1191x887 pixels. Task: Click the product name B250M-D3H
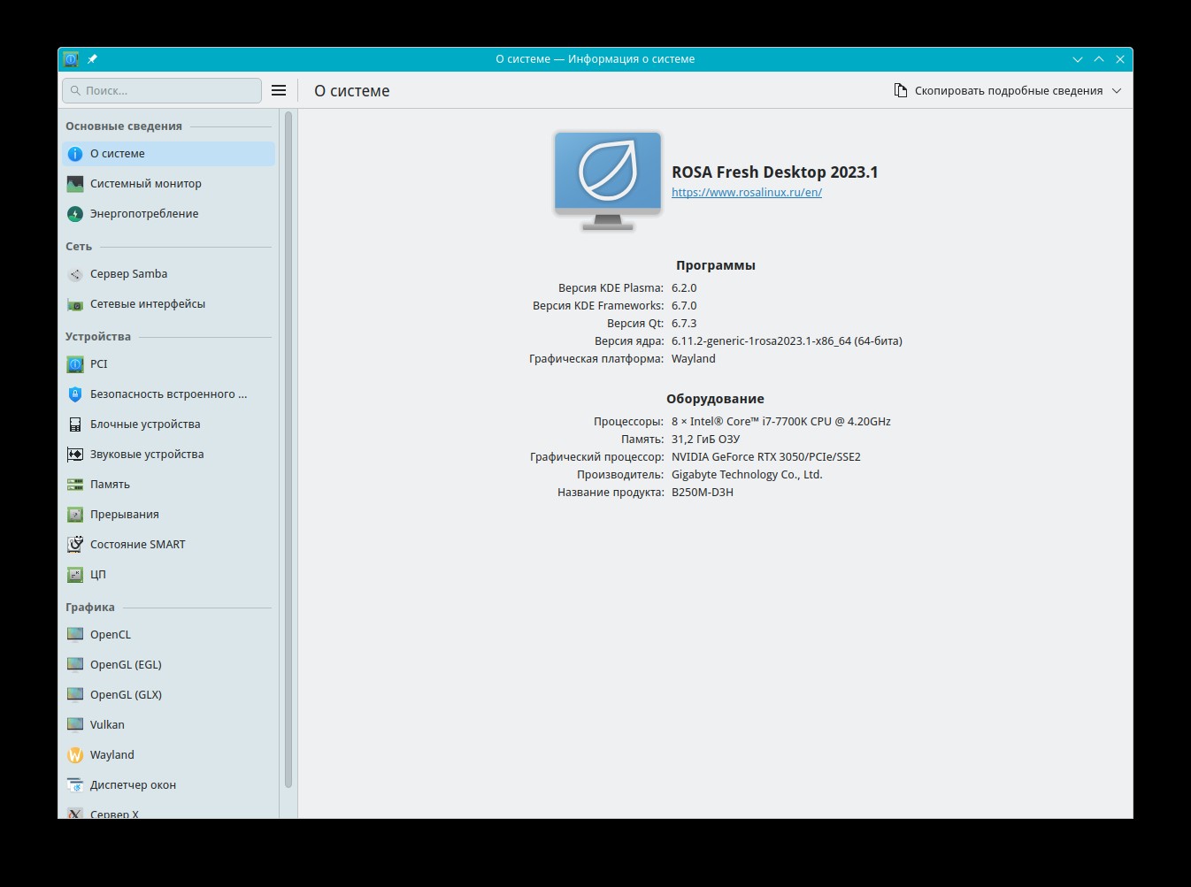click(703, 493)
